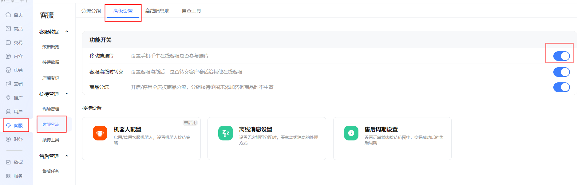Click the 客服 page title
577x185 pixels.
pyautogui.click(x=47, y=15)
